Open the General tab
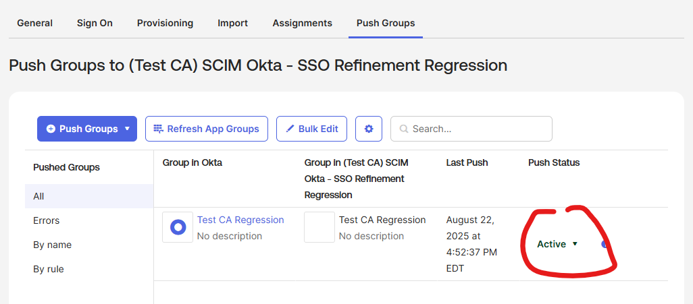Screen dimensions: 693x304 [34, 23]
